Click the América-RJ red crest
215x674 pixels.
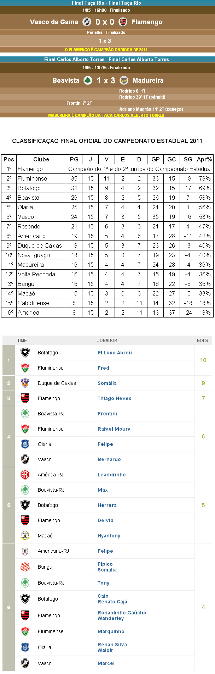(25, 475)
